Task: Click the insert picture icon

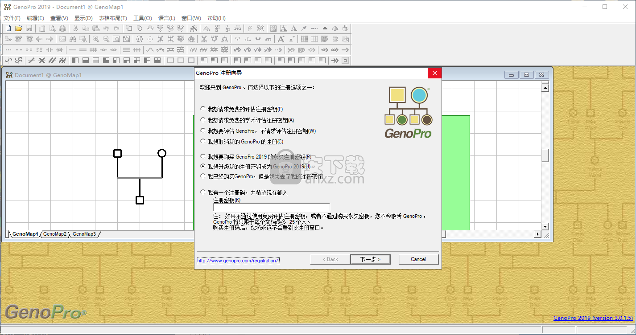Action: click(273, 28)
